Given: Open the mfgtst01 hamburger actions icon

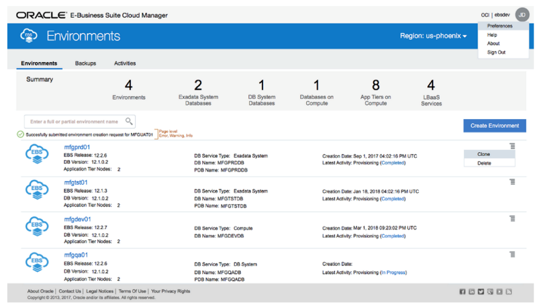Looking at the screenshot, I should click(x=512, y=182).
